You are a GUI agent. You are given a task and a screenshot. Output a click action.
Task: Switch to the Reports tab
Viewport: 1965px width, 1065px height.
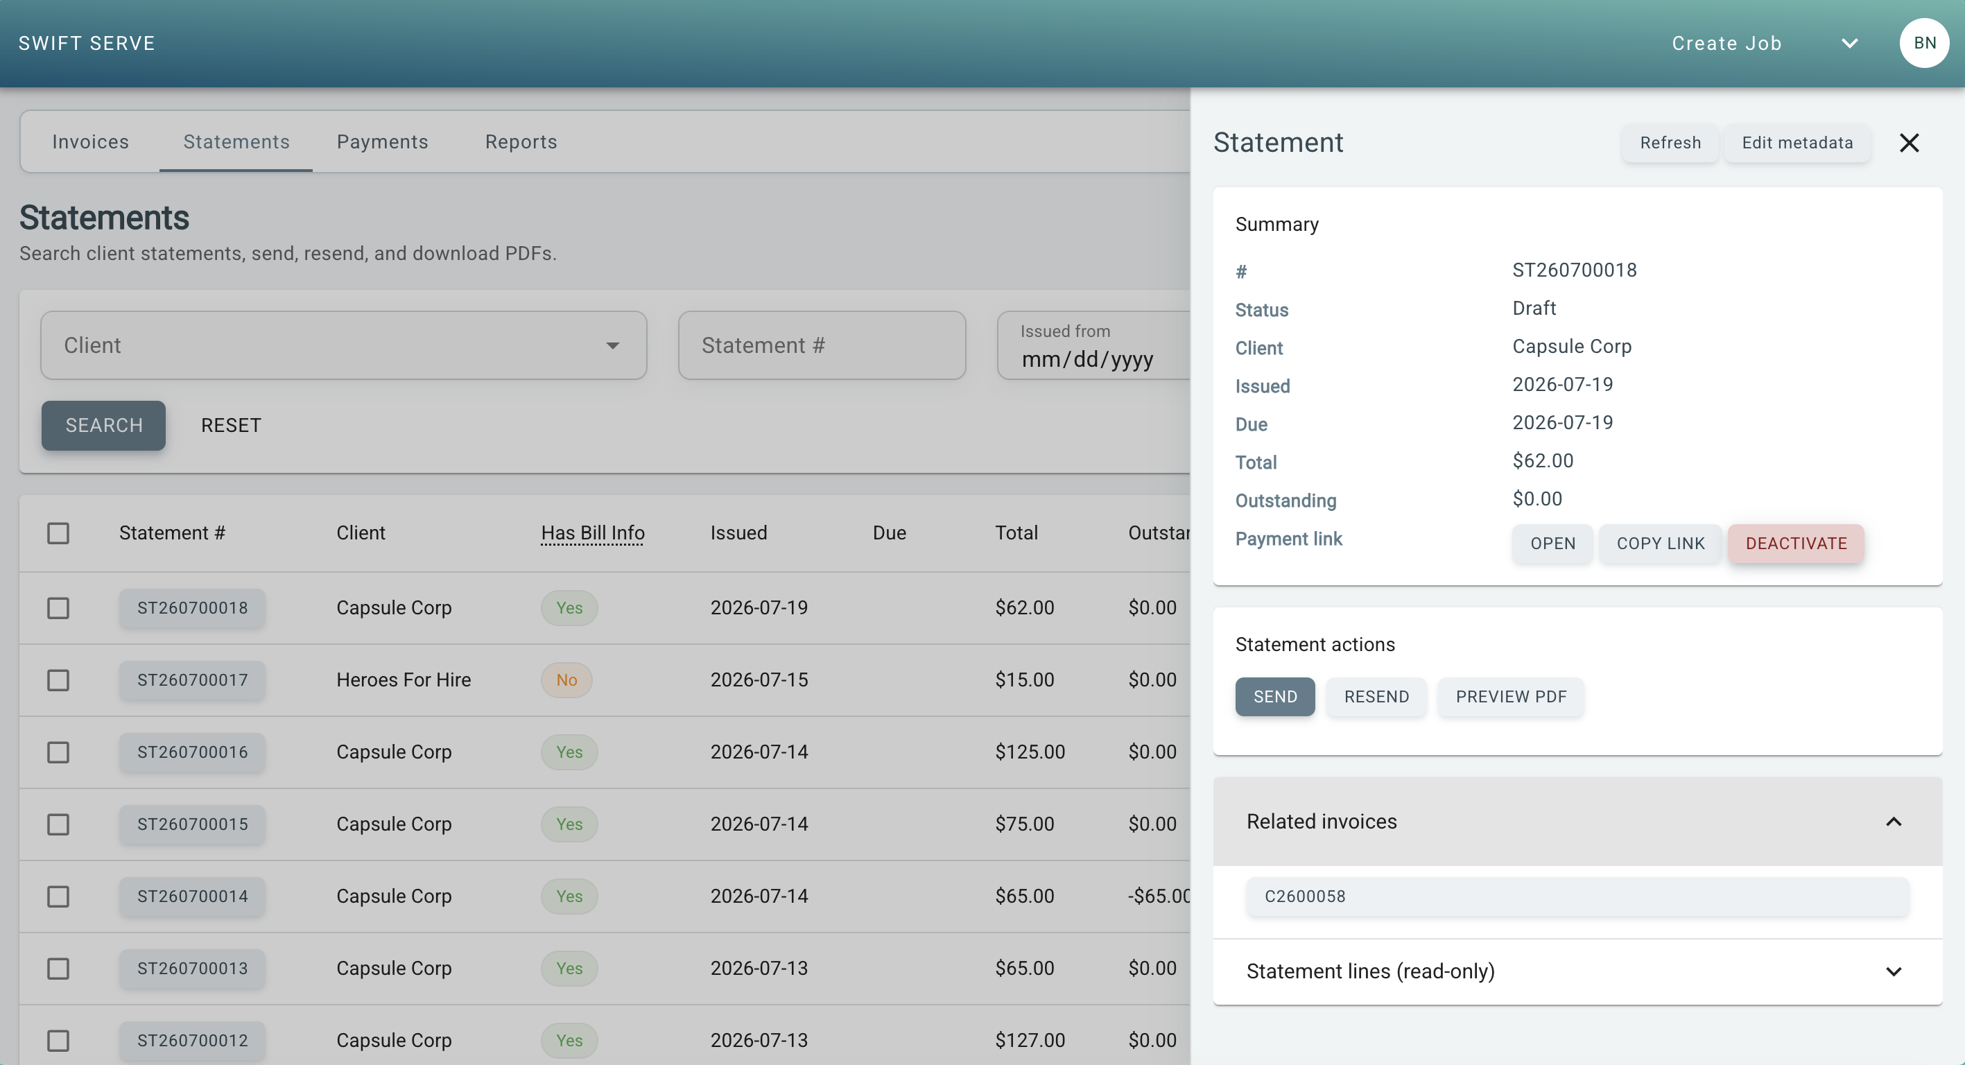[521, 142]
